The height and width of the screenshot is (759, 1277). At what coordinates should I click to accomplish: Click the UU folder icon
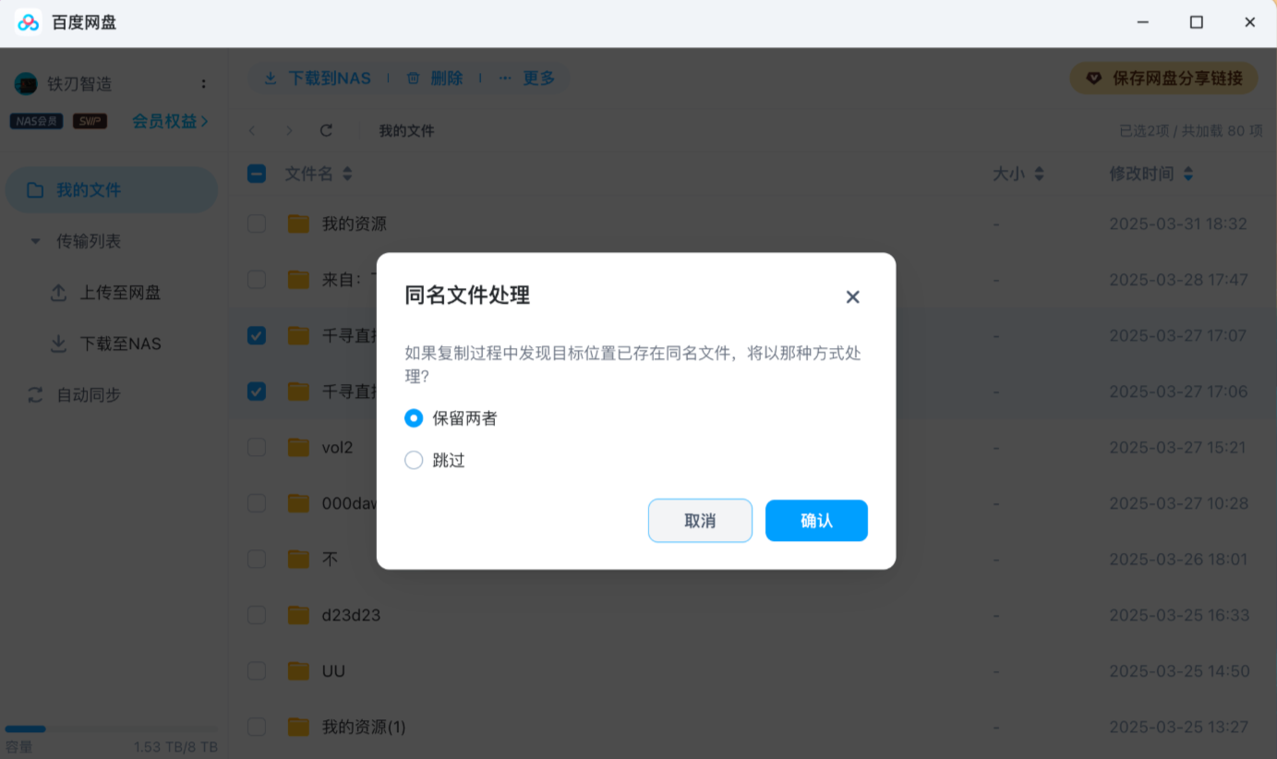298,670
